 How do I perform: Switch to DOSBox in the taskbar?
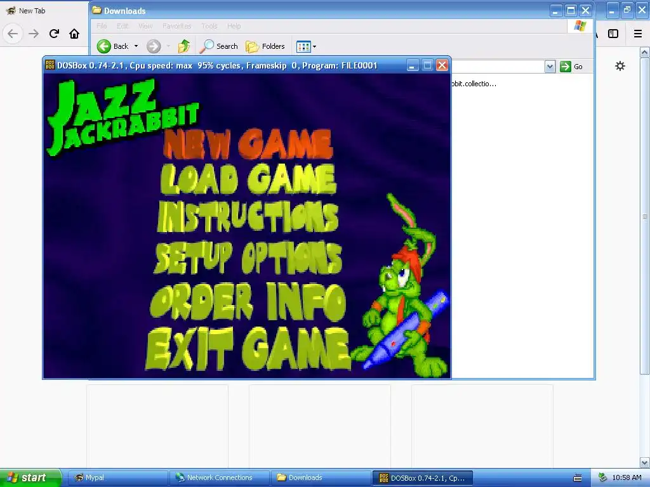coord(422,477)
